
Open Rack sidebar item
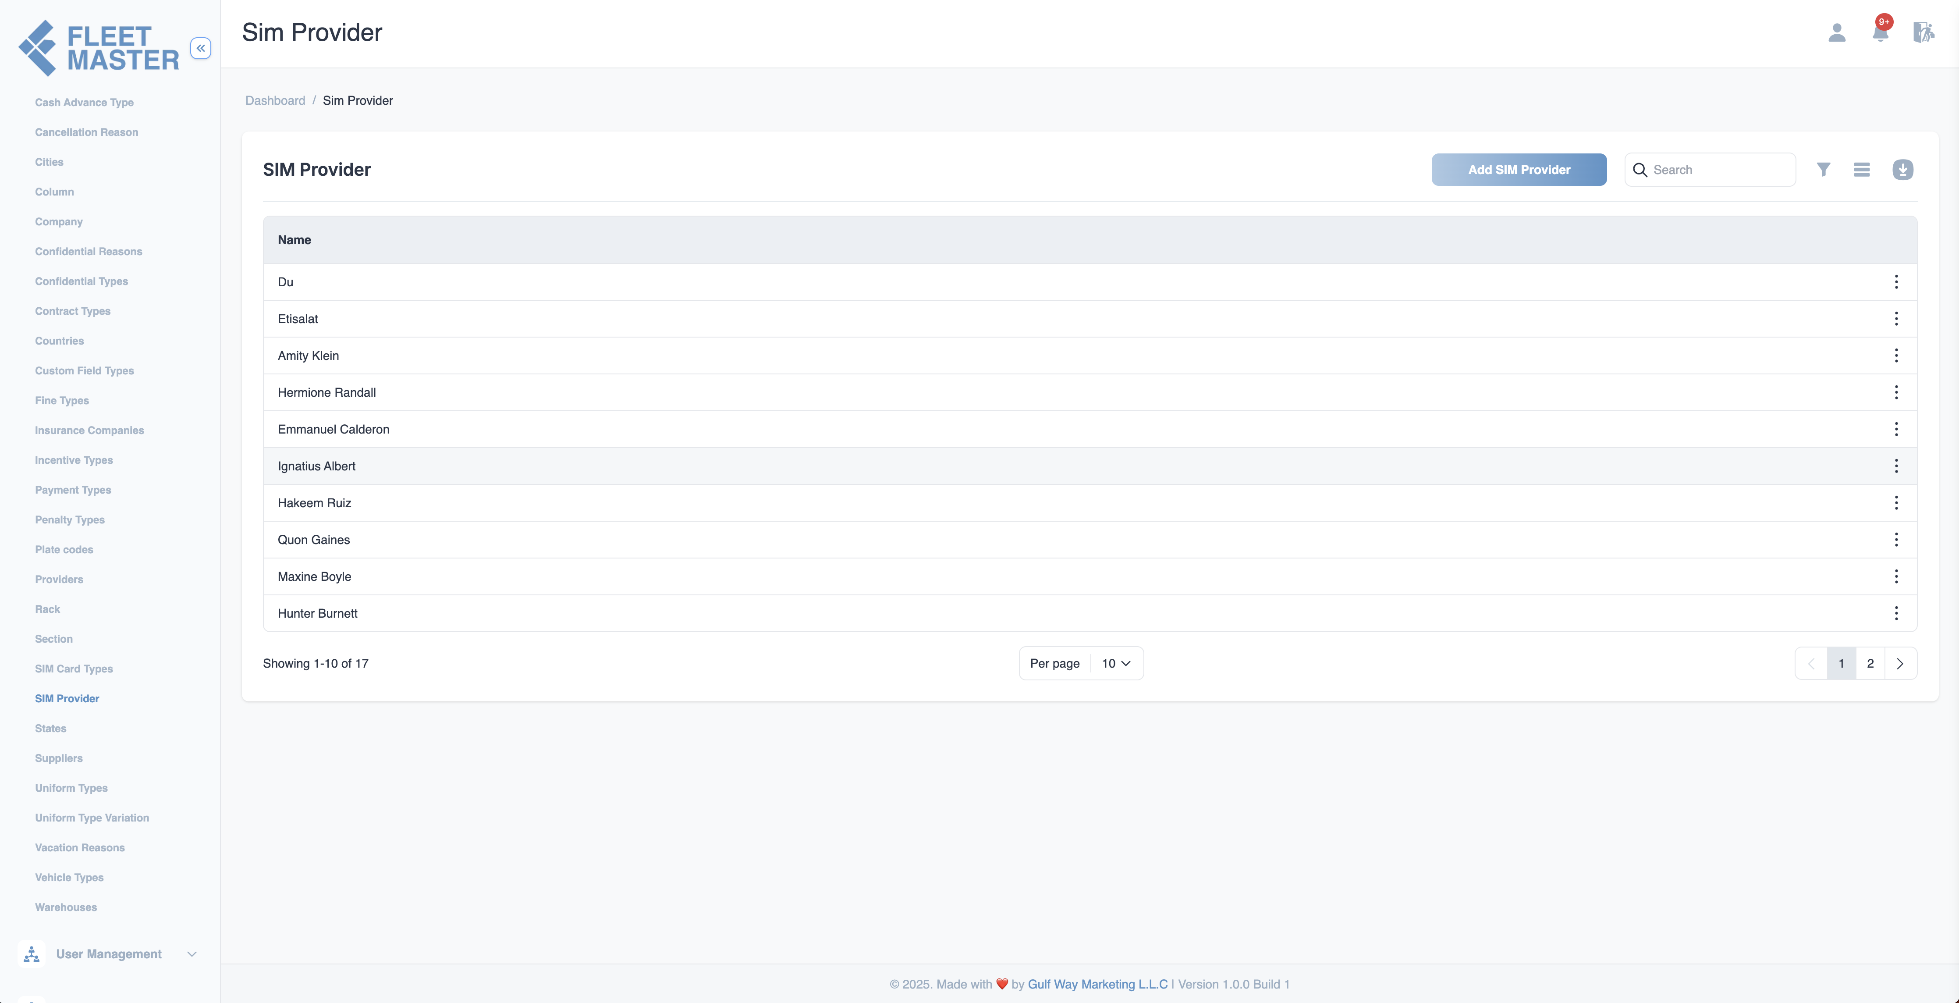coord(47,609)
